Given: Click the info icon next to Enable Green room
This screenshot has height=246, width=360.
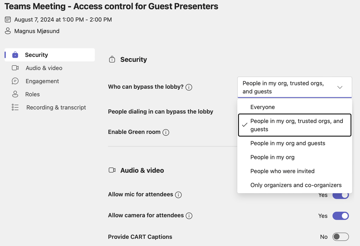Looking at the screenshot, I should pos(166,132).
